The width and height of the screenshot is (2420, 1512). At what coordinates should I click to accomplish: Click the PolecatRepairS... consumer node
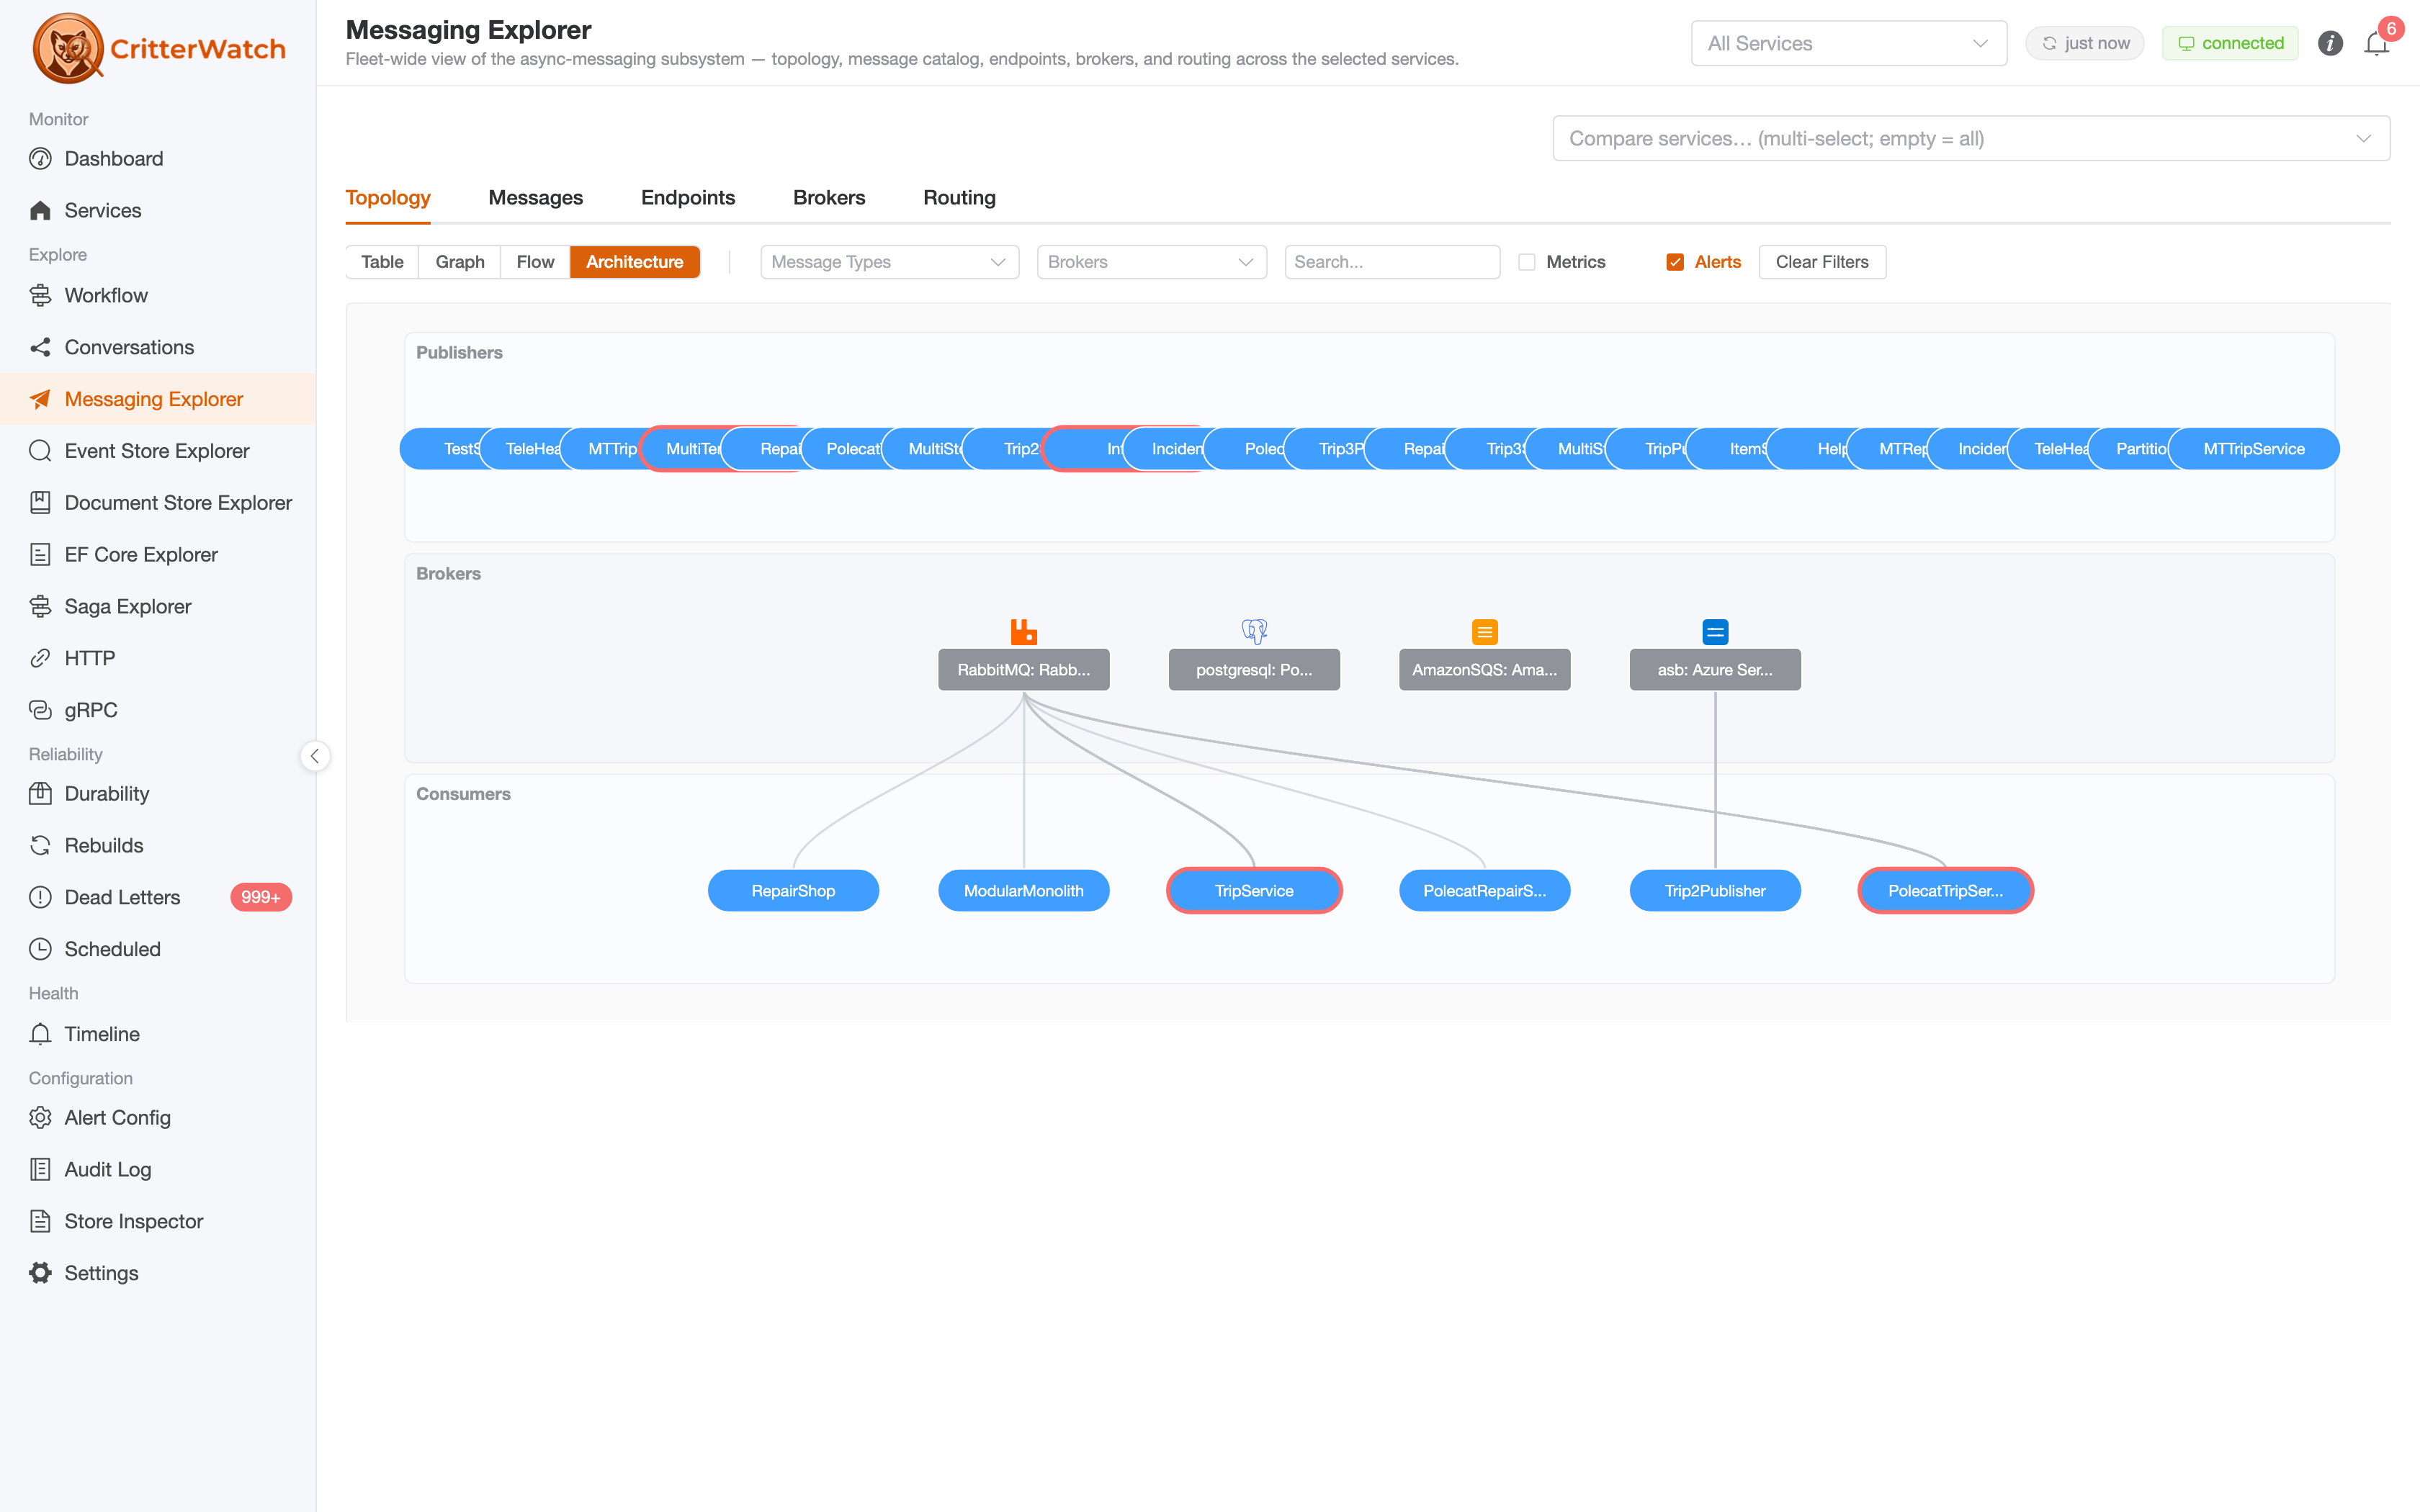click(1485, 891)
